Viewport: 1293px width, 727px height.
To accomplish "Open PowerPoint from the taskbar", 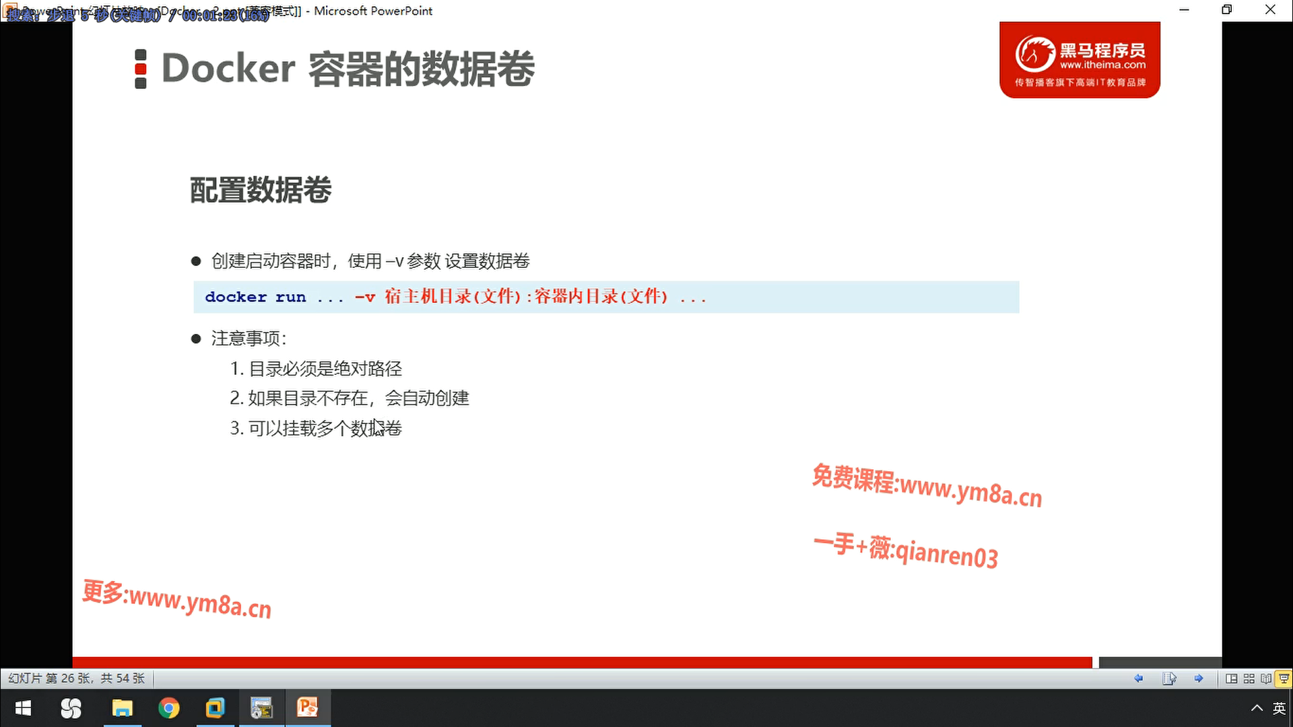I will [308, 707].
